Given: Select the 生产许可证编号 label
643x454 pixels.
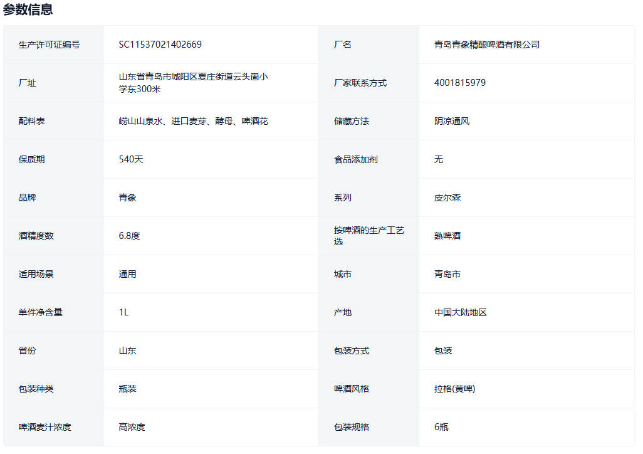Looking at the screenshot, I should pos(50,45).
